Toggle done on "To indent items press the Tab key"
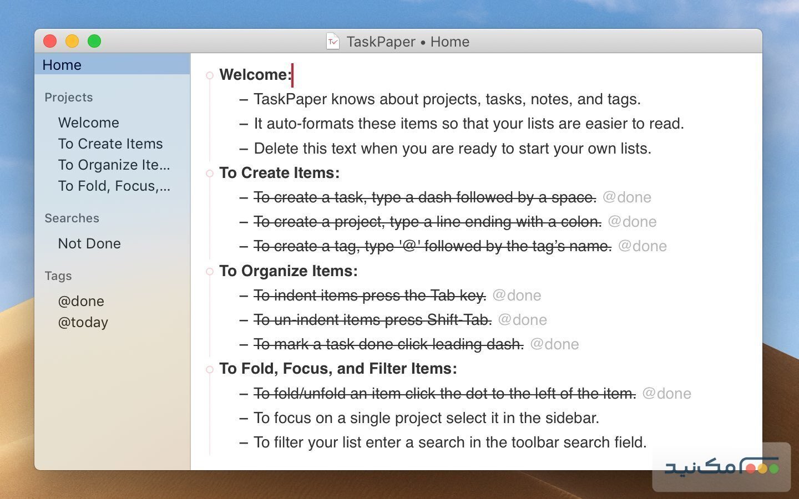799x499 pixels. tap(243, 296)
